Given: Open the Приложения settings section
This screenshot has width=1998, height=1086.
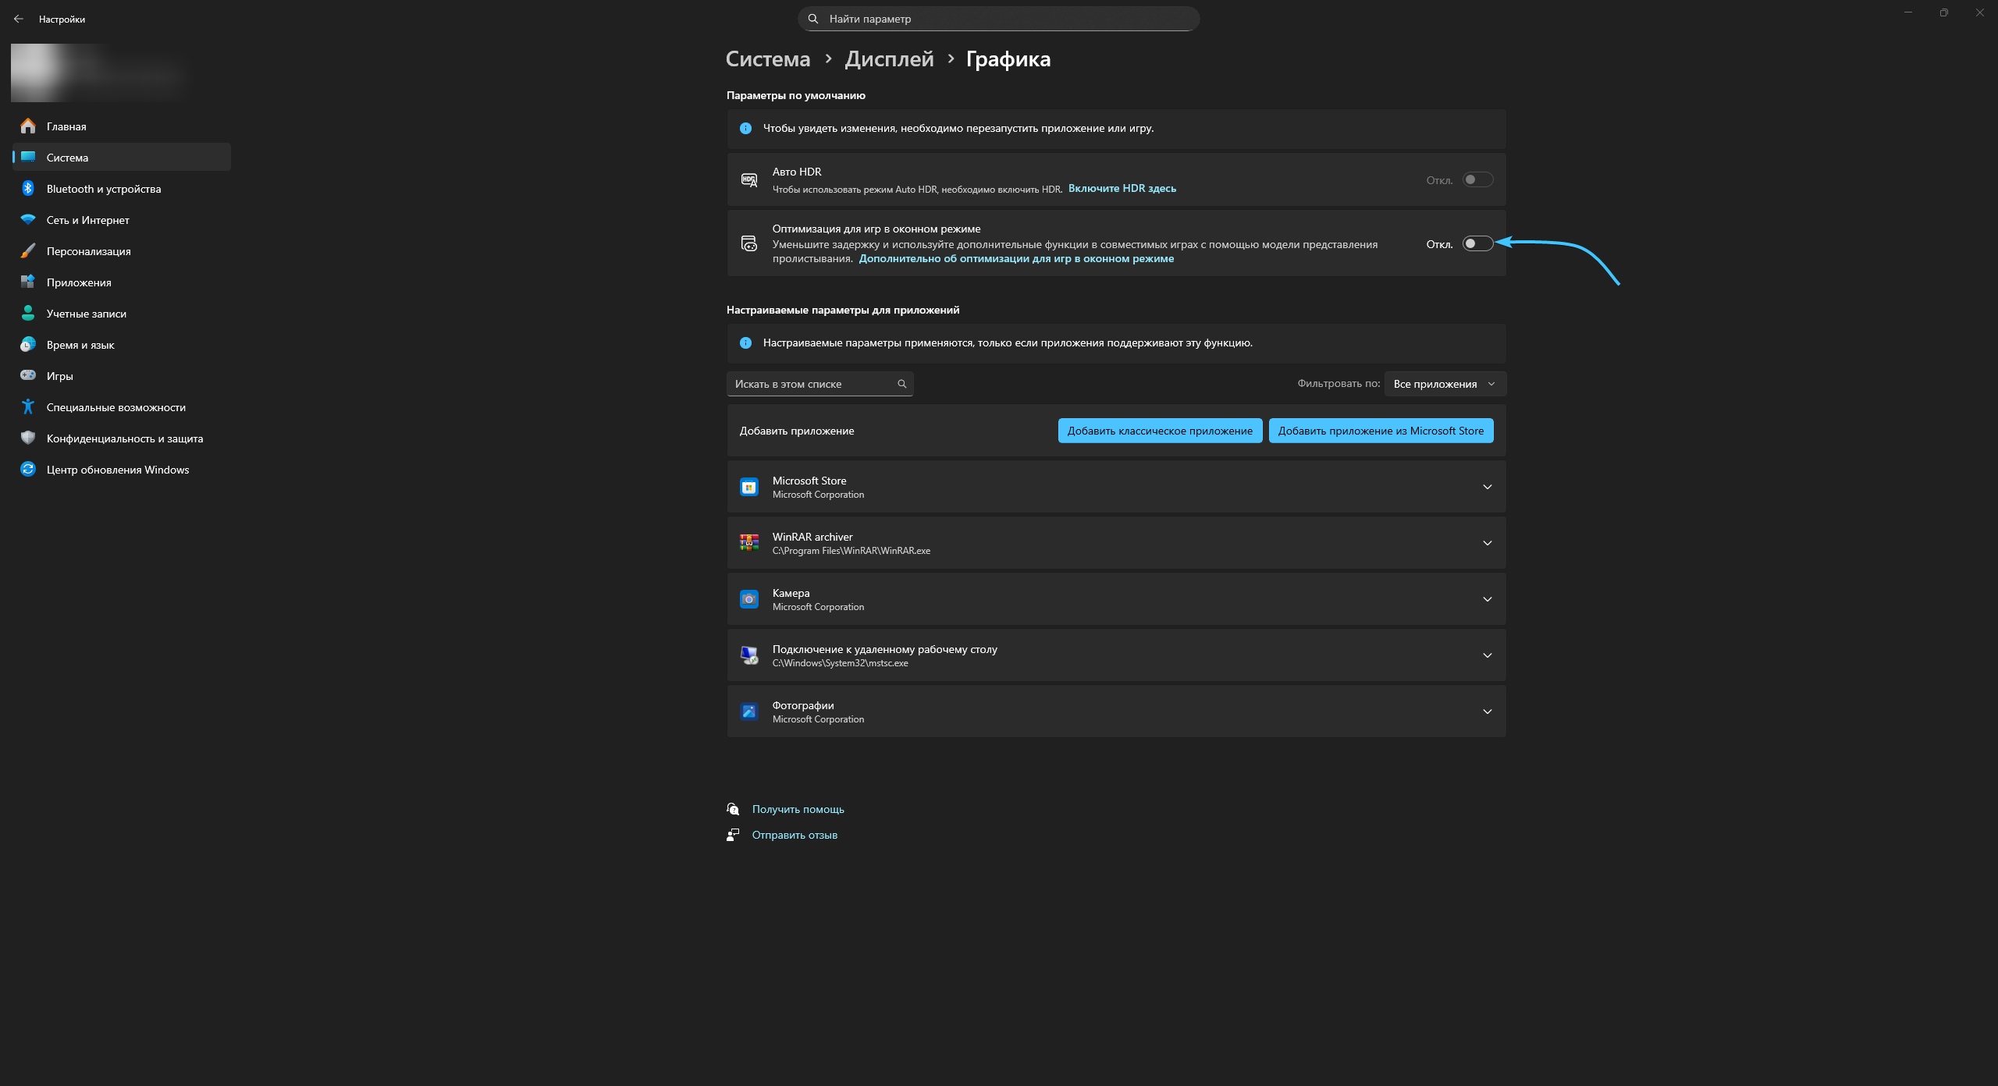Looking at the screenshot, I should (x=79, y=282).
